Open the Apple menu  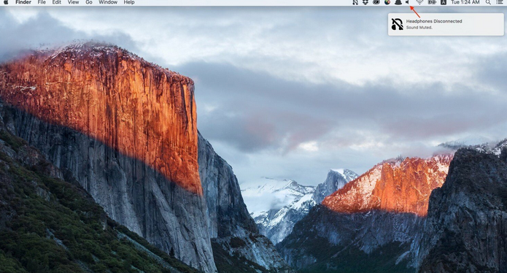(x=6, y=2)
